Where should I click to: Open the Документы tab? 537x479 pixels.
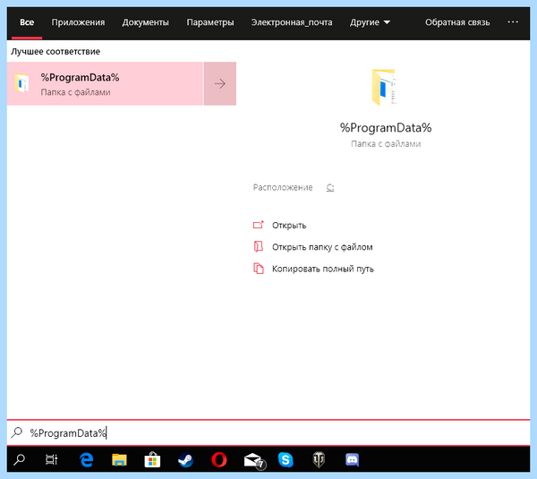146,22
